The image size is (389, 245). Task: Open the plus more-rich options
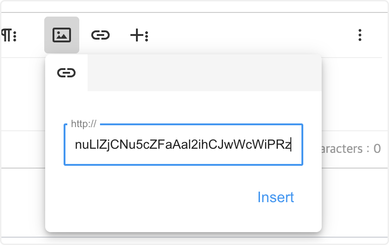click(139, 35)
